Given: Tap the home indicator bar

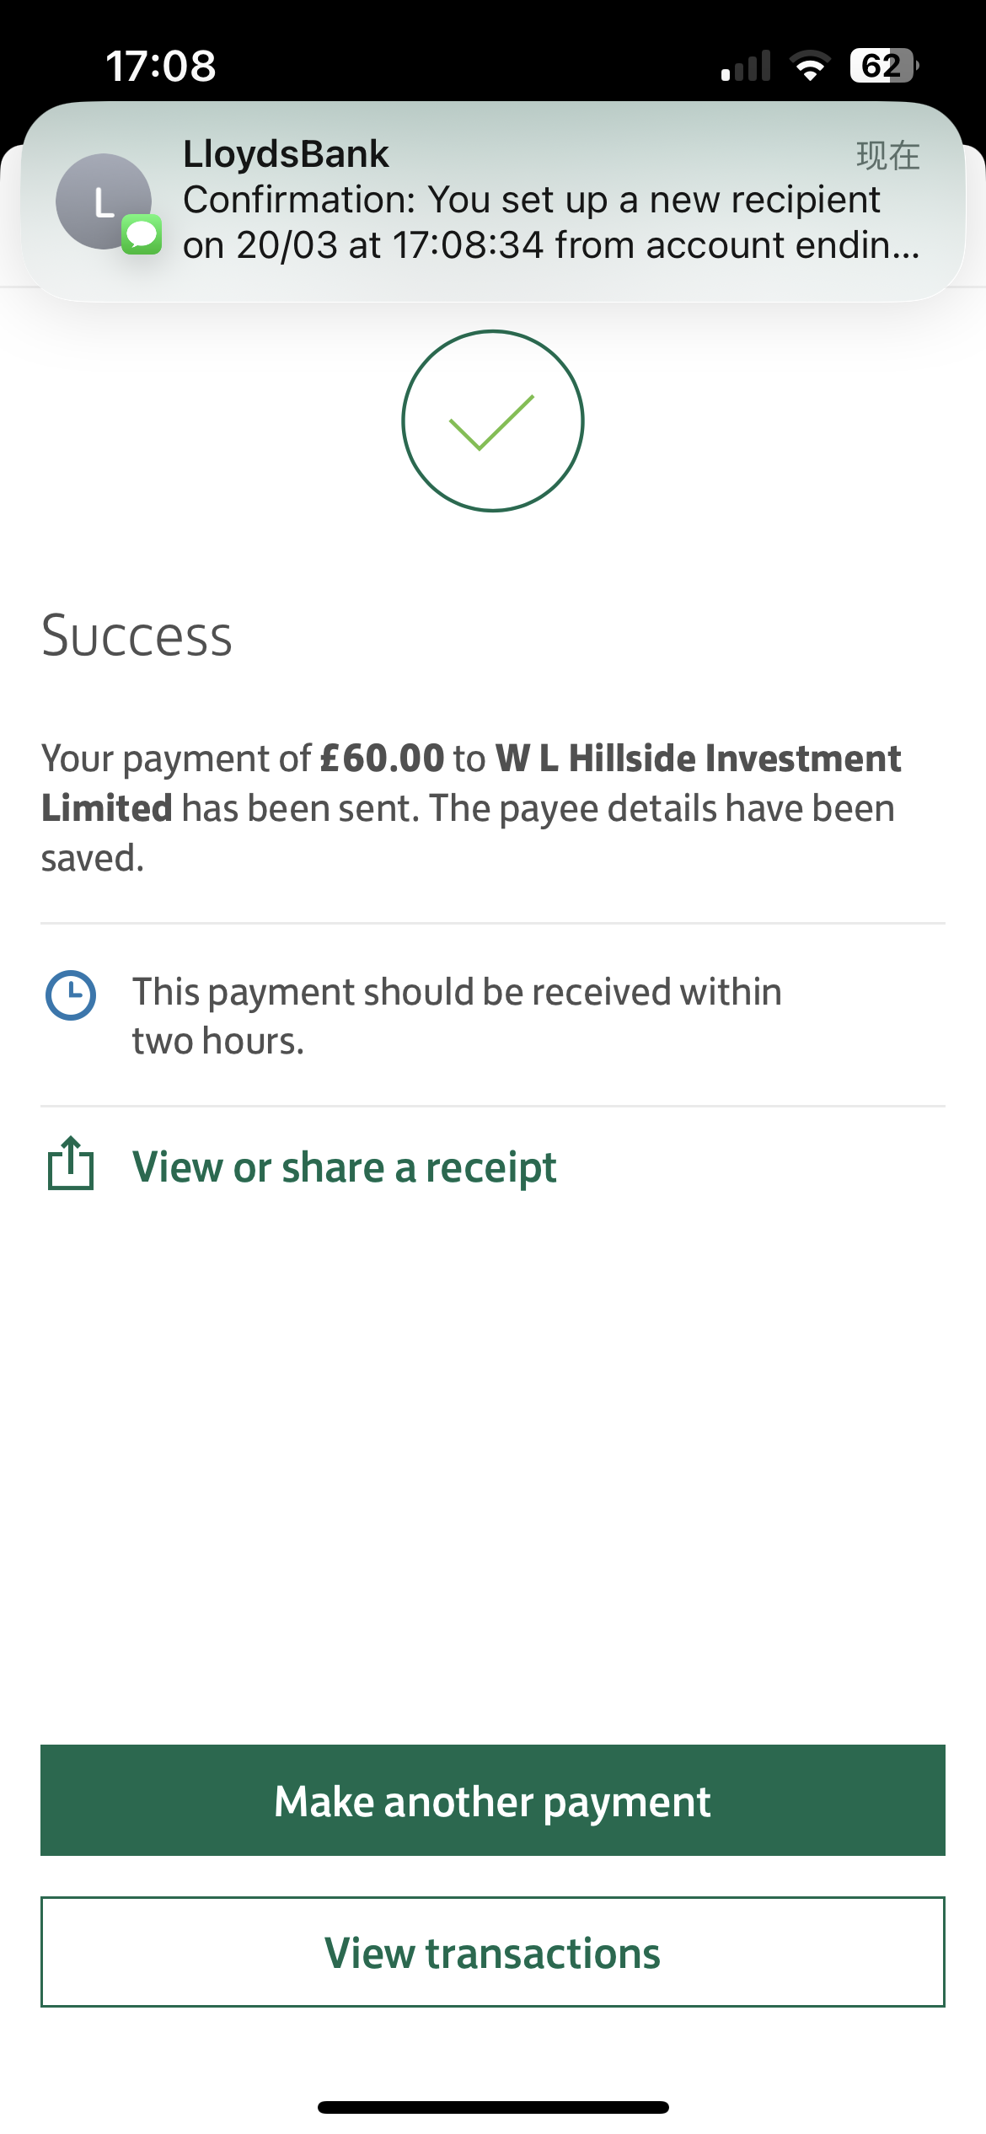Looking at the screenshot, I should 493,2107.
